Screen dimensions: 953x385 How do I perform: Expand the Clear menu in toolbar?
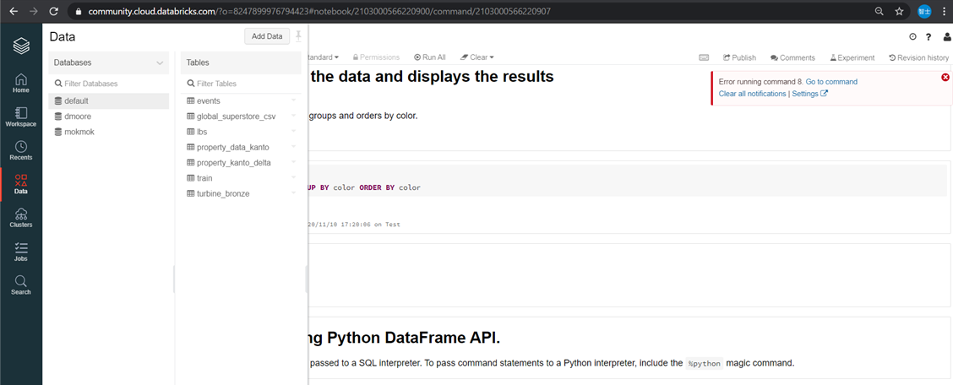pyautogui.click(x=477, y=57)
